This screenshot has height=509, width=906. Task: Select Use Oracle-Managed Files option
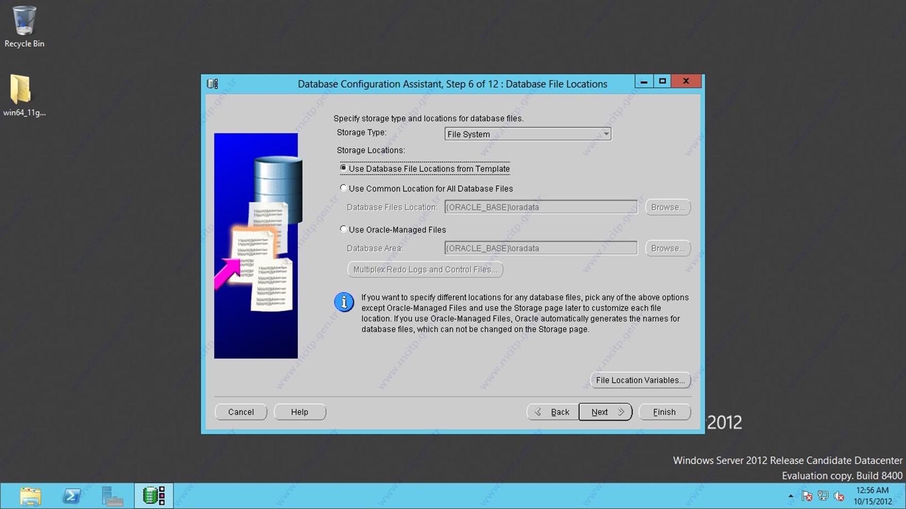[x=393, y=230]
